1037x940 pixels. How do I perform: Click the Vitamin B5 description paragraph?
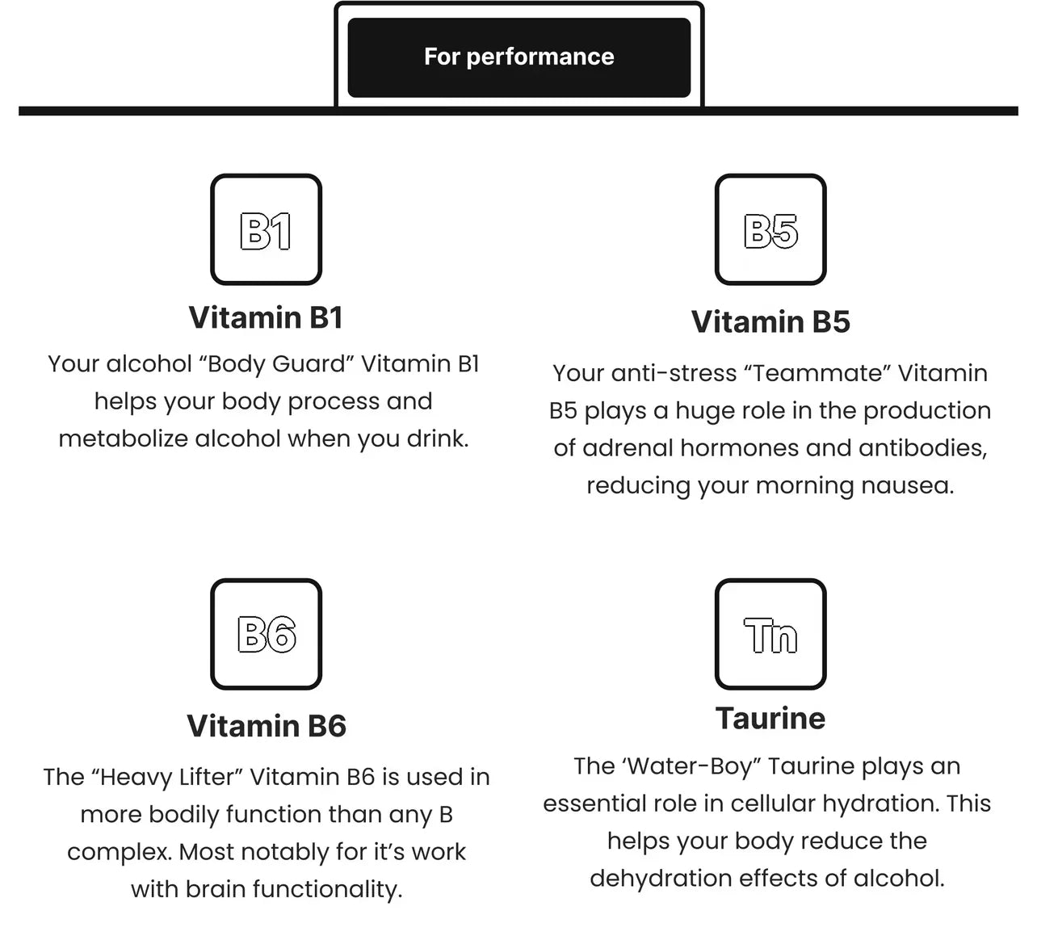[x=770, y=429]
